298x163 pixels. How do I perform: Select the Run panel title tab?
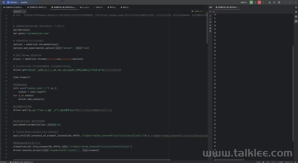(x=211, y=7)
